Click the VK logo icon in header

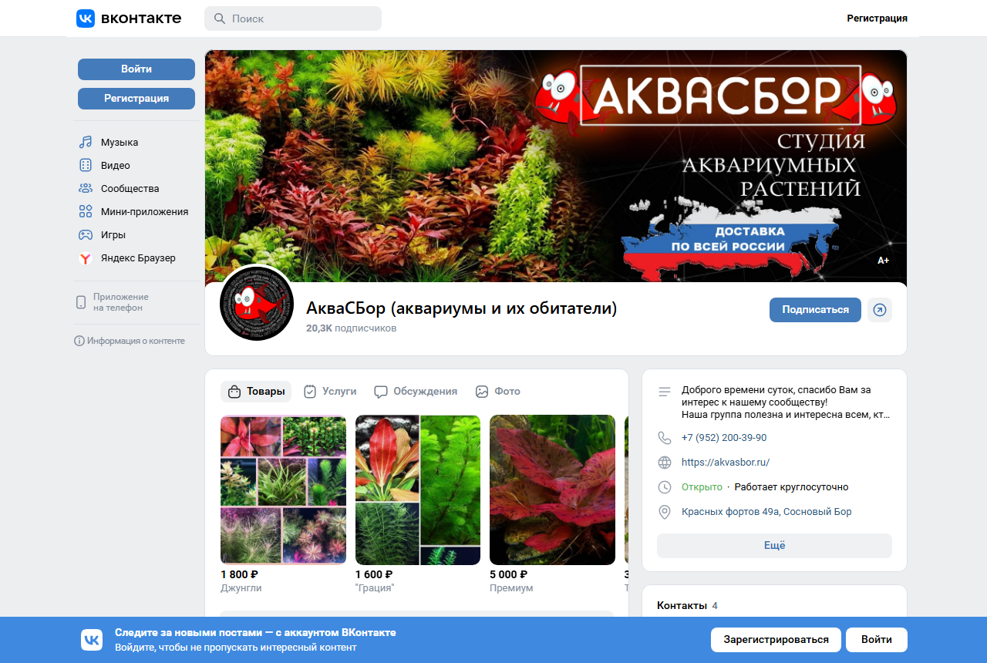tap(86, 19)
